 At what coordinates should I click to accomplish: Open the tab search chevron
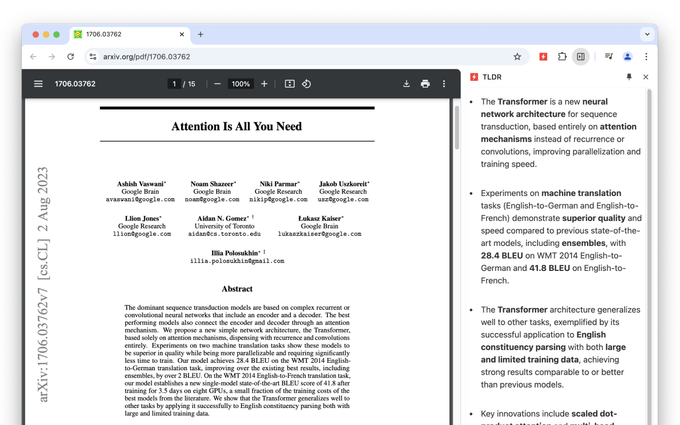coord(647,34)
